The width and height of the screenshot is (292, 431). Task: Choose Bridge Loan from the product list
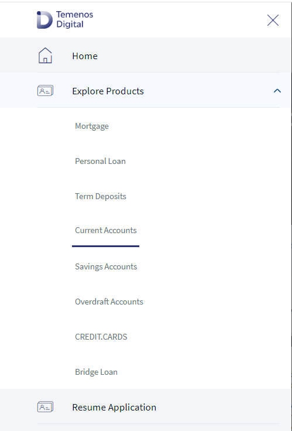[96, 372]
